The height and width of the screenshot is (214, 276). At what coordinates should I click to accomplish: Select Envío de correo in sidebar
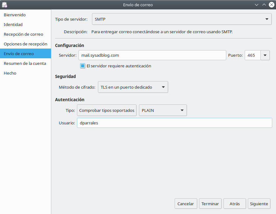tap(26, 54)
